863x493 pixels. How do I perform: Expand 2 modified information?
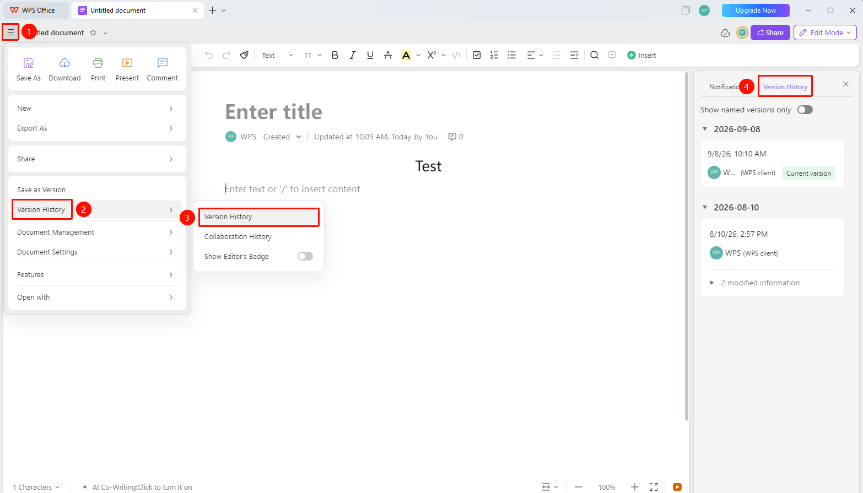pyautogui.click(x=712, y=283)
